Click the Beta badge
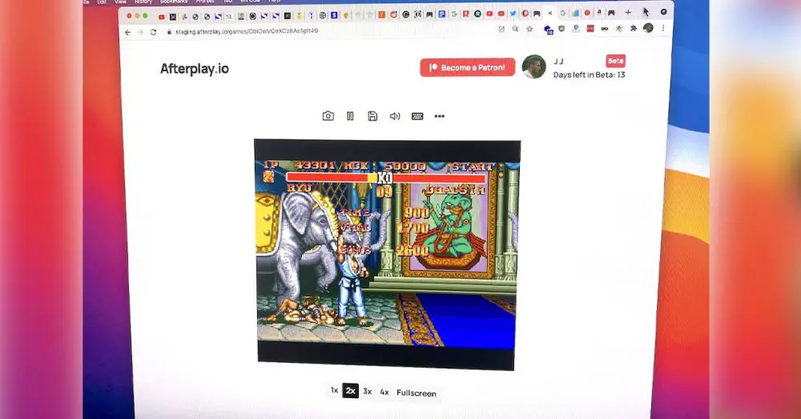Viewport: 801px width, 419px height. point(615,61)
